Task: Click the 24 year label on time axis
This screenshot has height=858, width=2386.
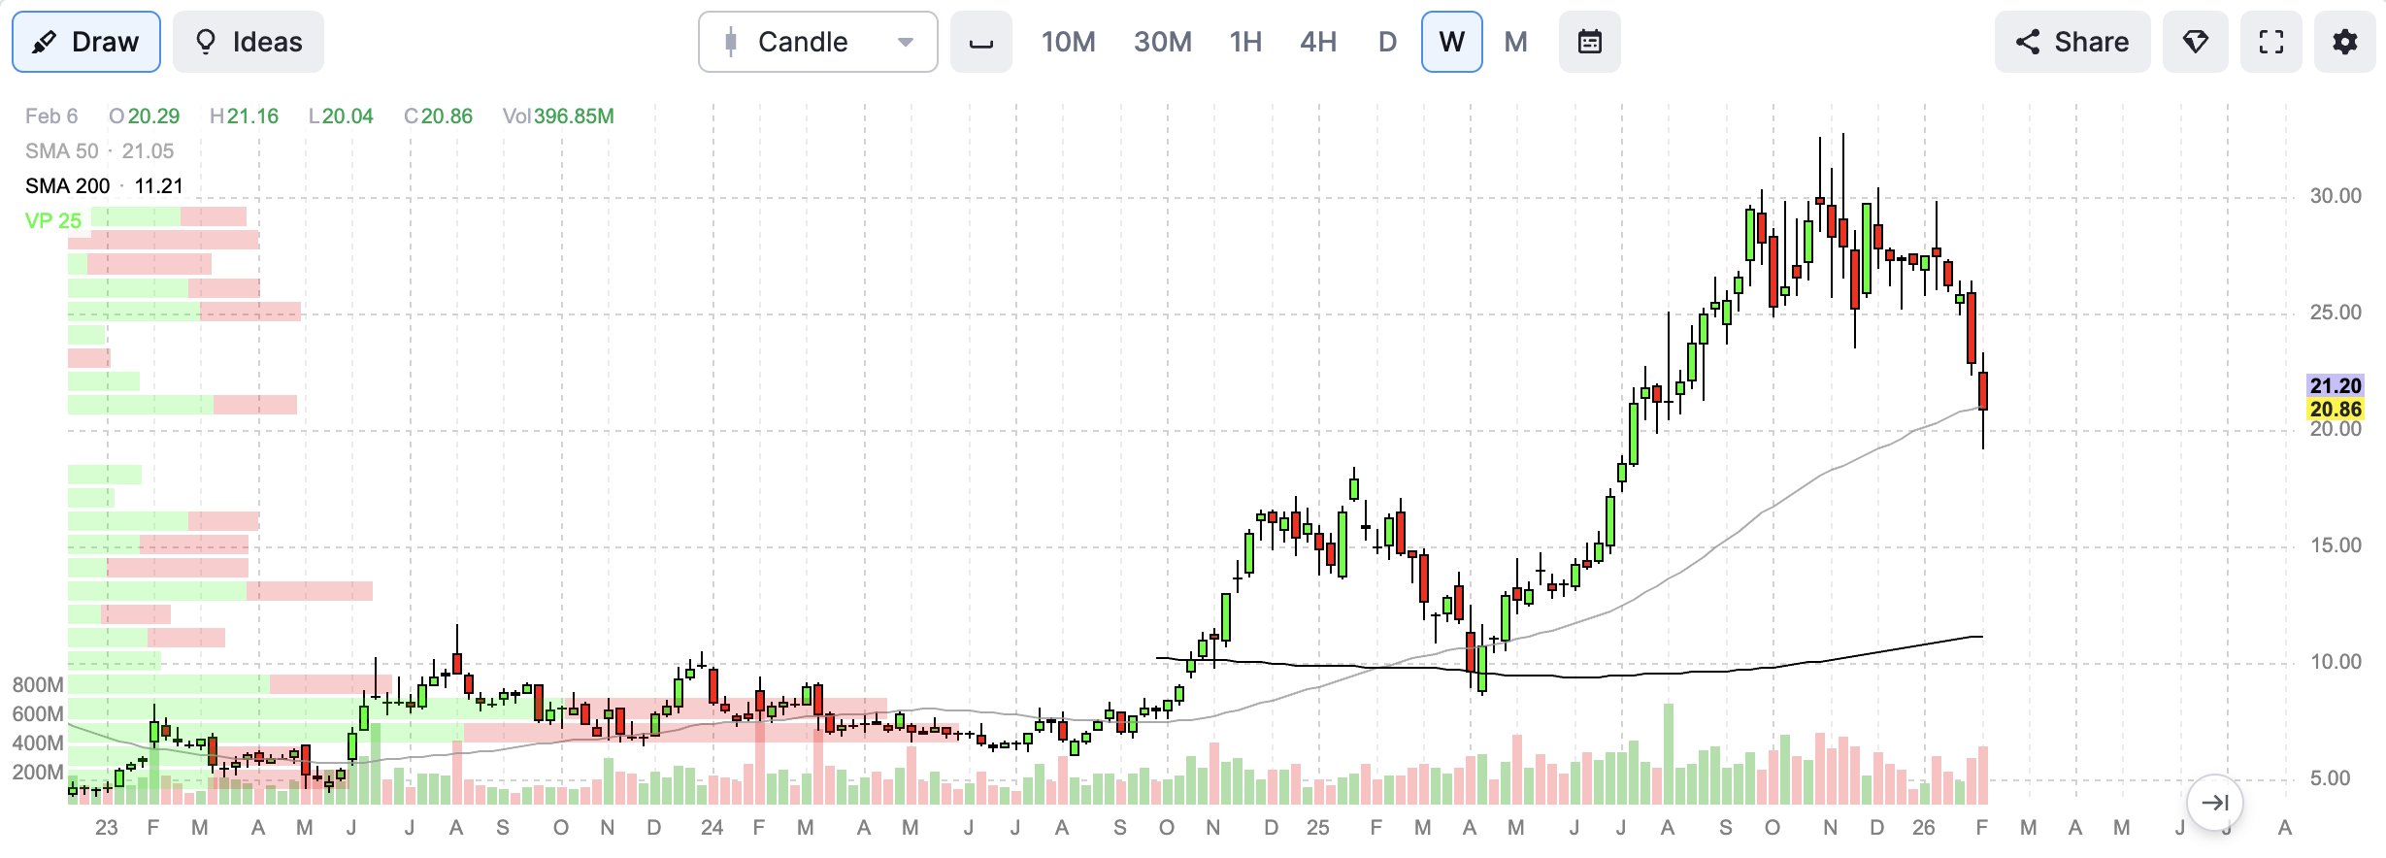Action: tap(712, 828)
